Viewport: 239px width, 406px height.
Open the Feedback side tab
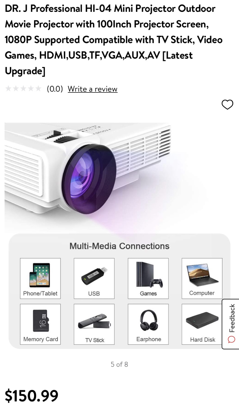(231, 324)
